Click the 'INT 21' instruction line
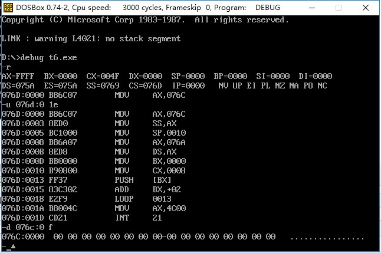 coord(81,218)
